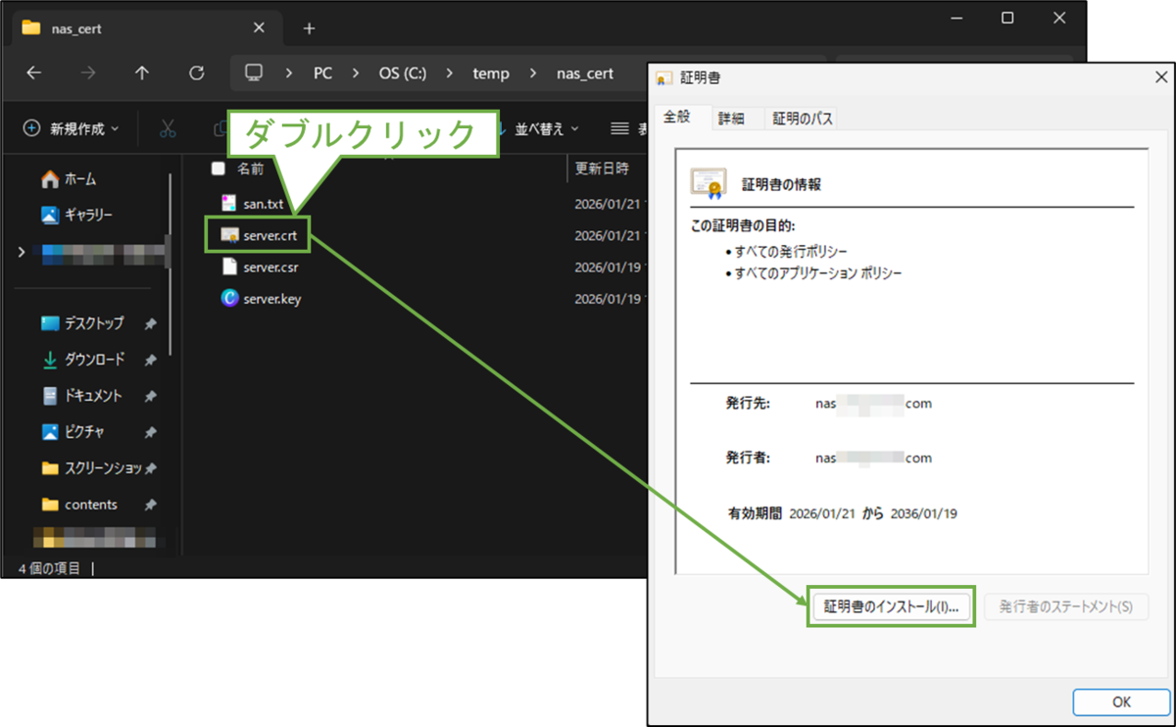Select server.crt file icon
This screenshot has height=727, width=1176.
pos(229,235)
